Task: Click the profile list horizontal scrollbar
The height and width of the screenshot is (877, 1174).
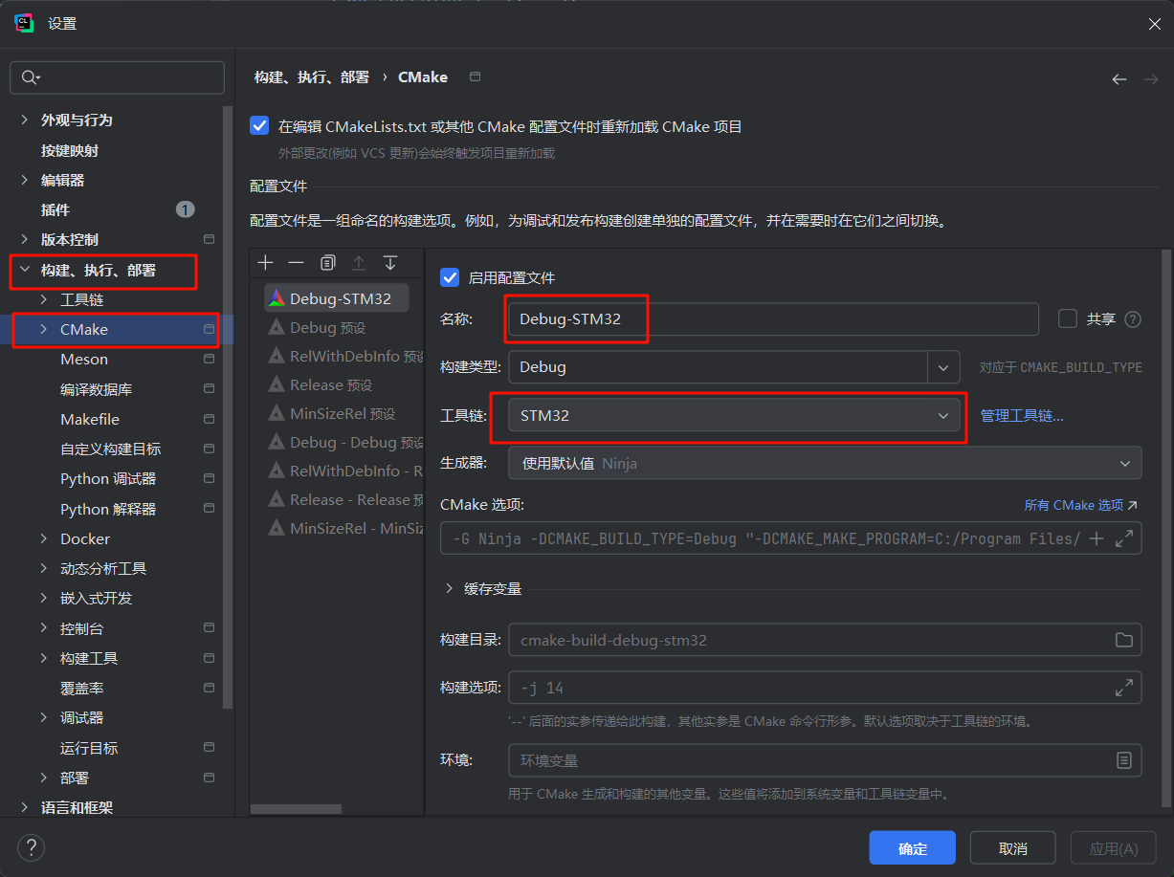Action: click(x=297, y=808)
